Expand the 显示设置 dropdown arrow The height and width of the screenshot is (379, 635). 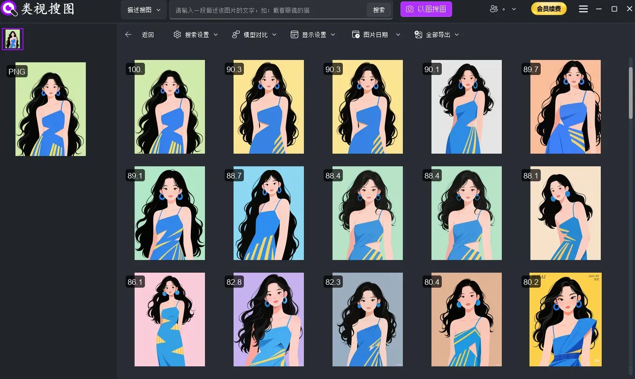(x=333, y=34)
